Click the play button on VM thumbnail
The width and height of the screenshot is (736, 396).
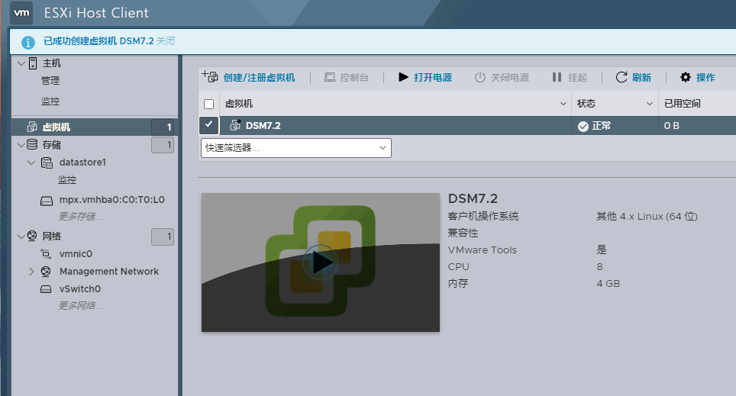(321, 262)
